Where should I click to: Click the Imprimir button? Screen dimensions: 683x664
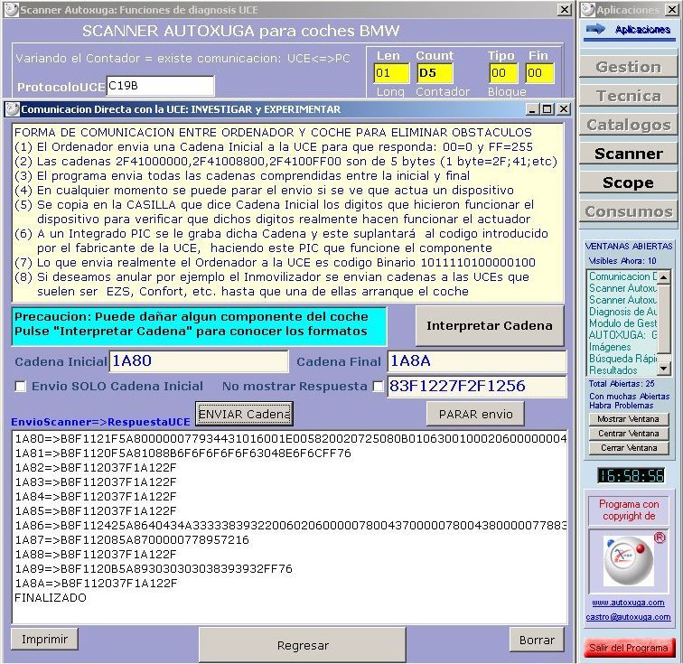coord(44,640)
